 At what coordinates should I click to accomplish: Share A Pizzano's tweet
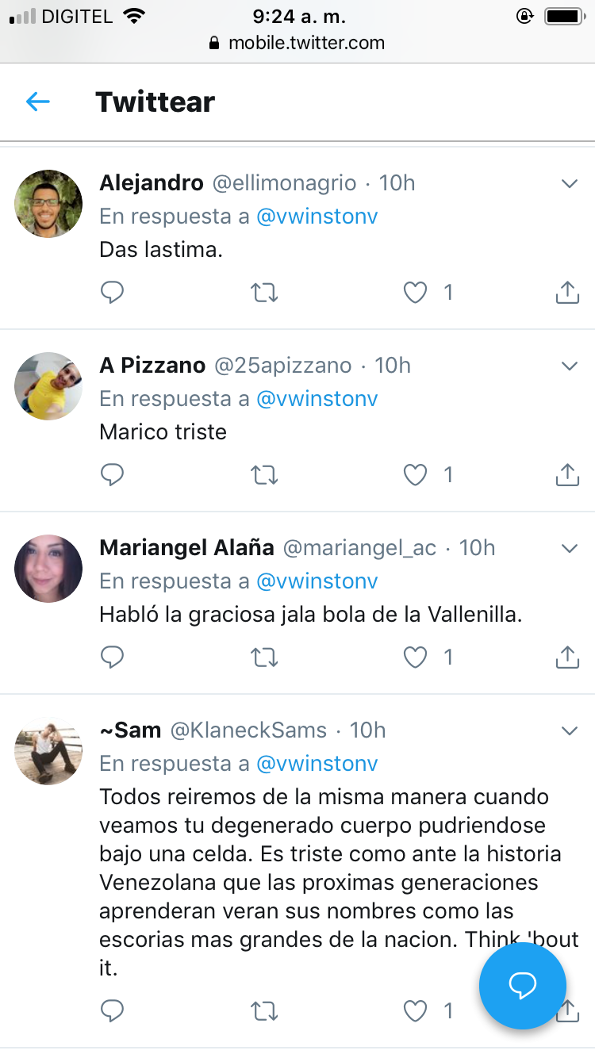pos(566,474)
